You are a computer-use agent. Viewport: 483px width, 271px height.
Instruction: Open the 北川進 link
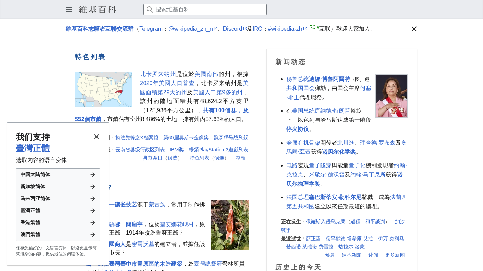(x=346, y=143)
